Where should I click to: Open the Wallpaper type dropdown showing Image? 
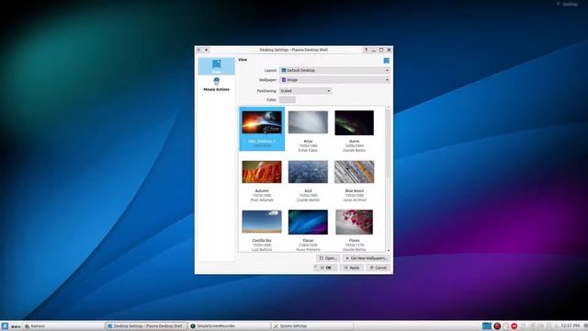point(334,80)
